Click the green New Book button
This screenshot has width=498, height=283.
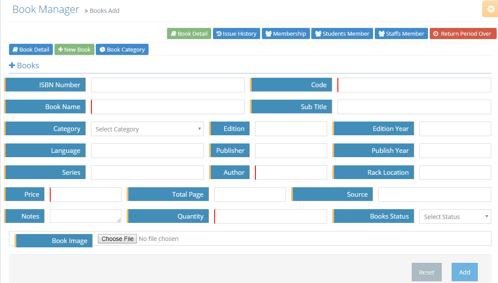point(74,49)
